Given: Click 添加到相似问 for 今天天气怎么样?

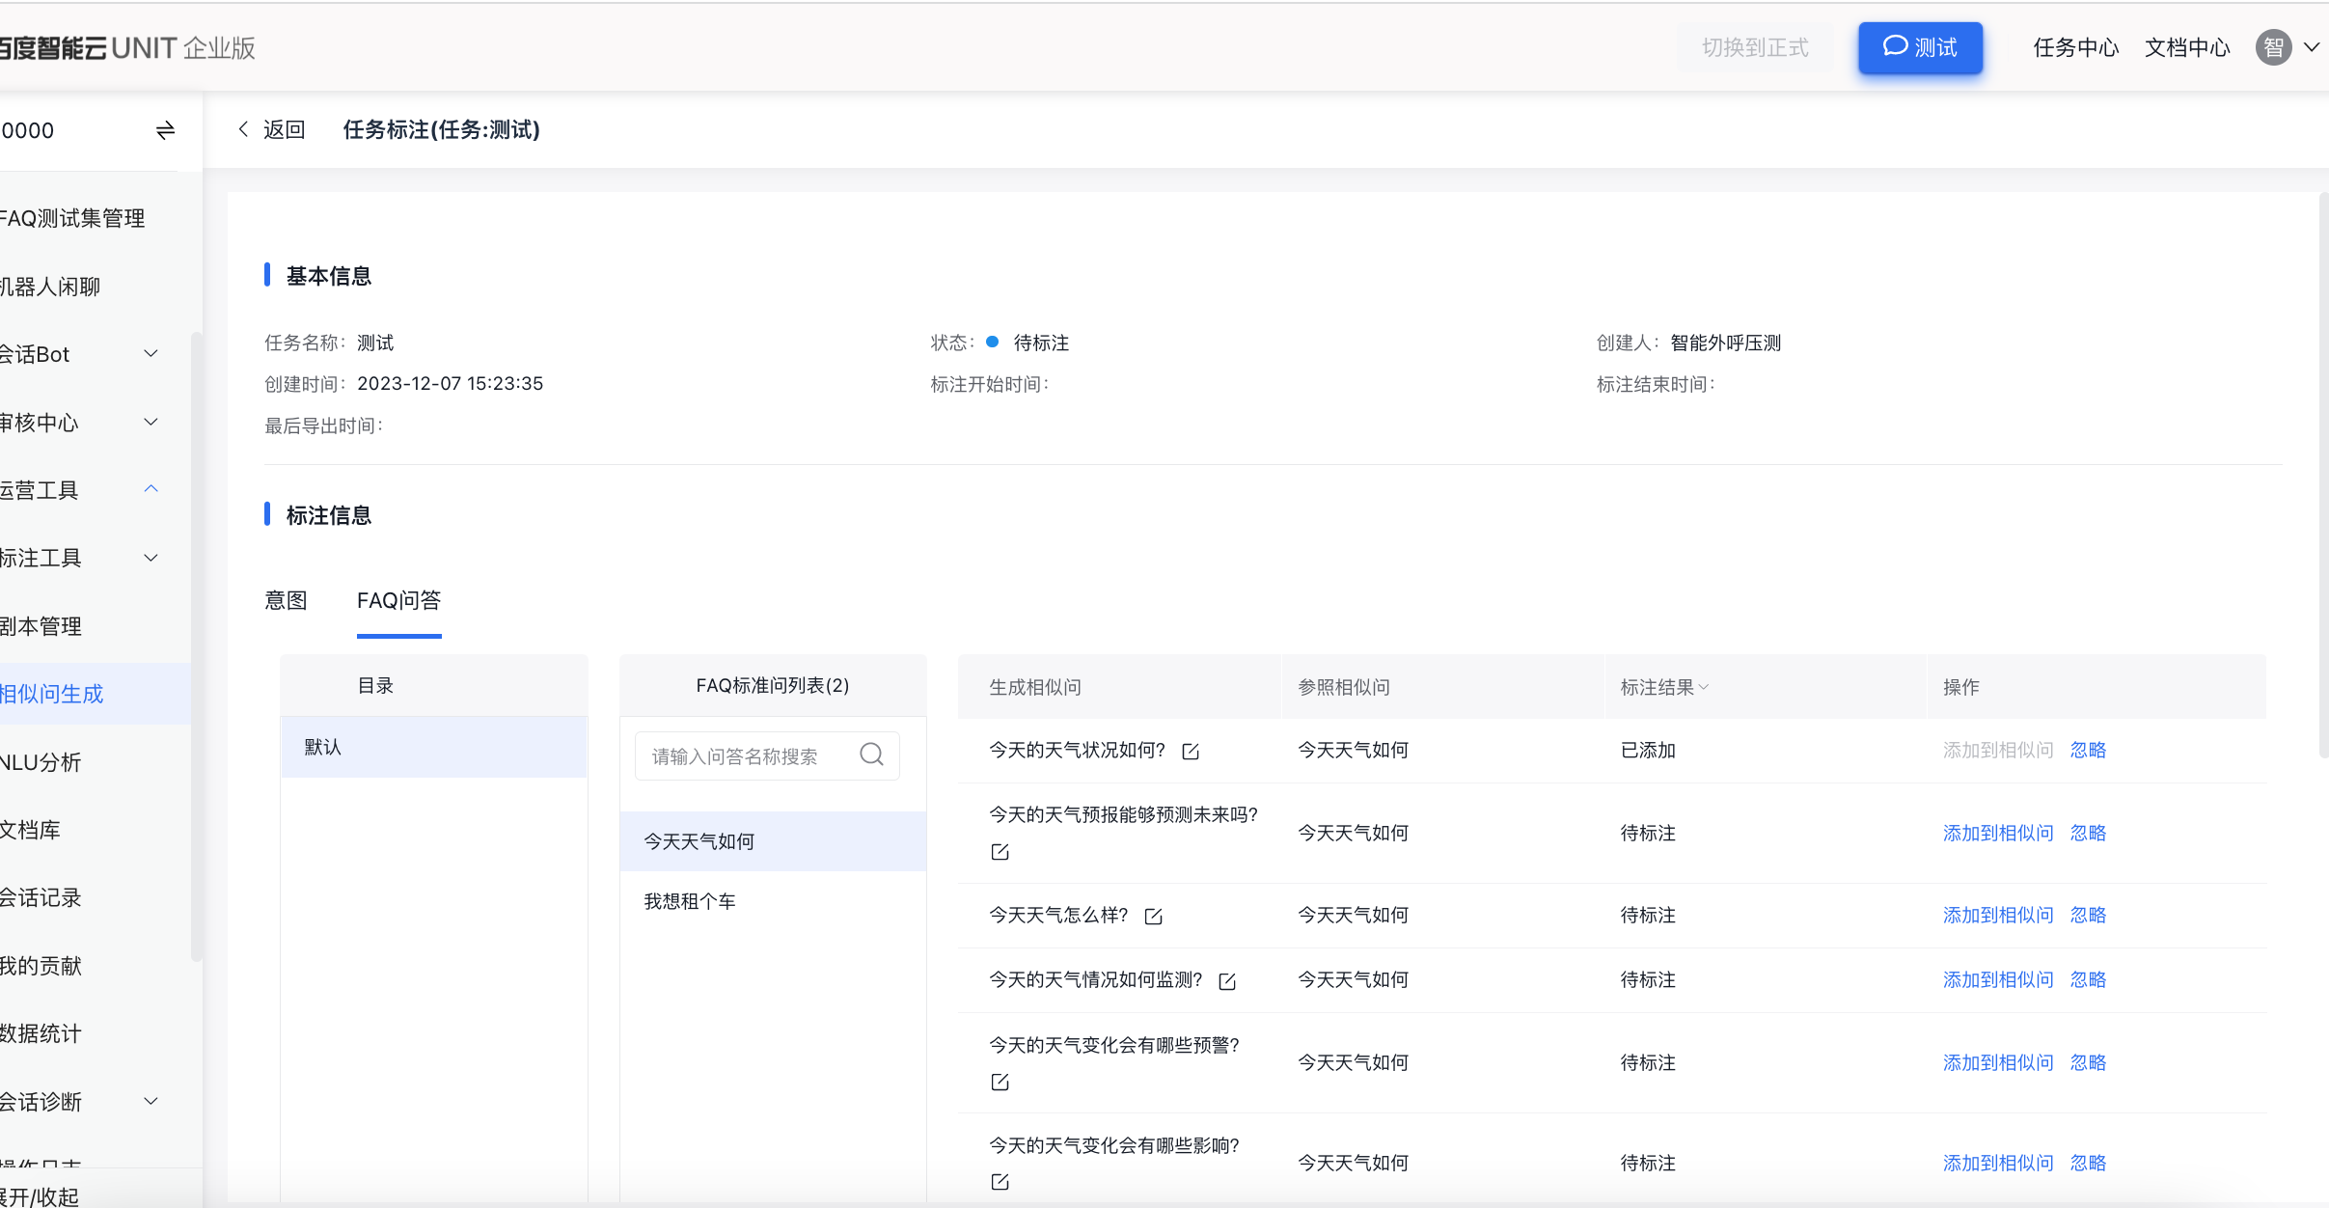Looking at the screenshot, I should [1998, 915].
